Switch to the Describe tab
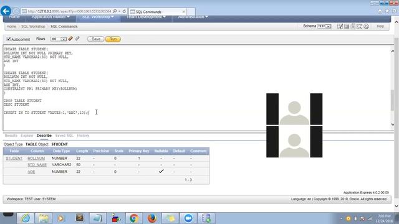Image resolution: width=399 pixels, height=224 pixels. point(44,136)
